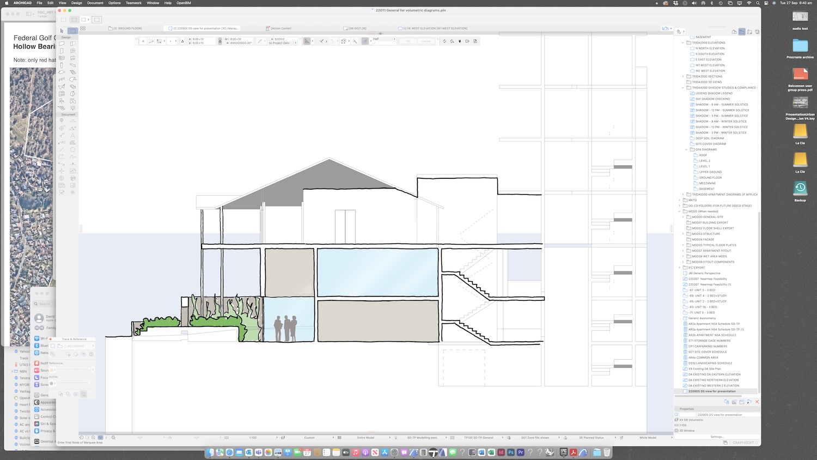Collapse the TP/DA2000 ELEVATIONS folder

(x=683, y=43)
